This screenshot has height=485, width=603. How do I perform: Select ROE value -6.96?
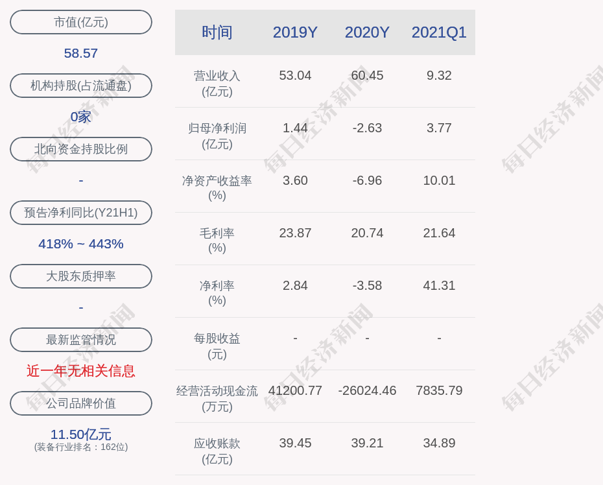367,180
